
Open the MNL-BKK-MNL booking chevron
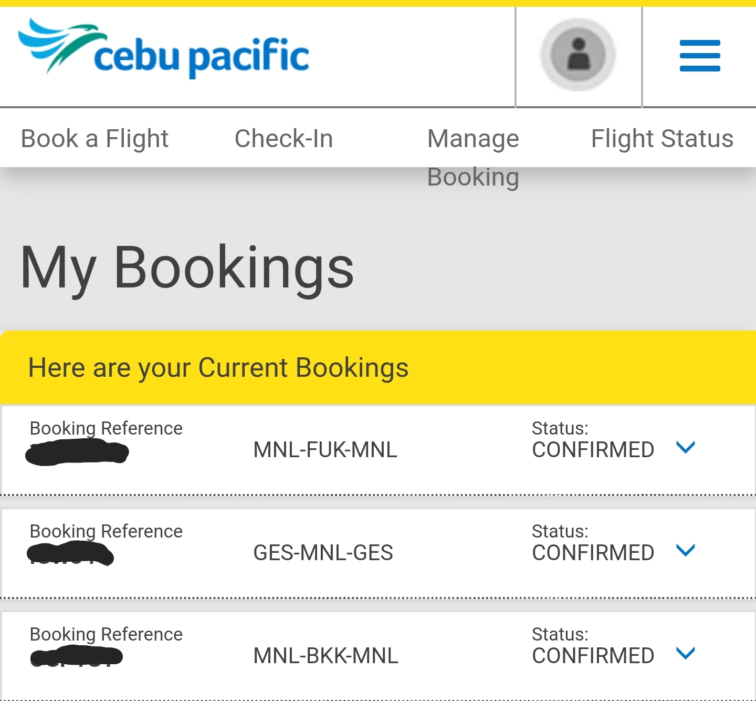click(x=686, y=654)
